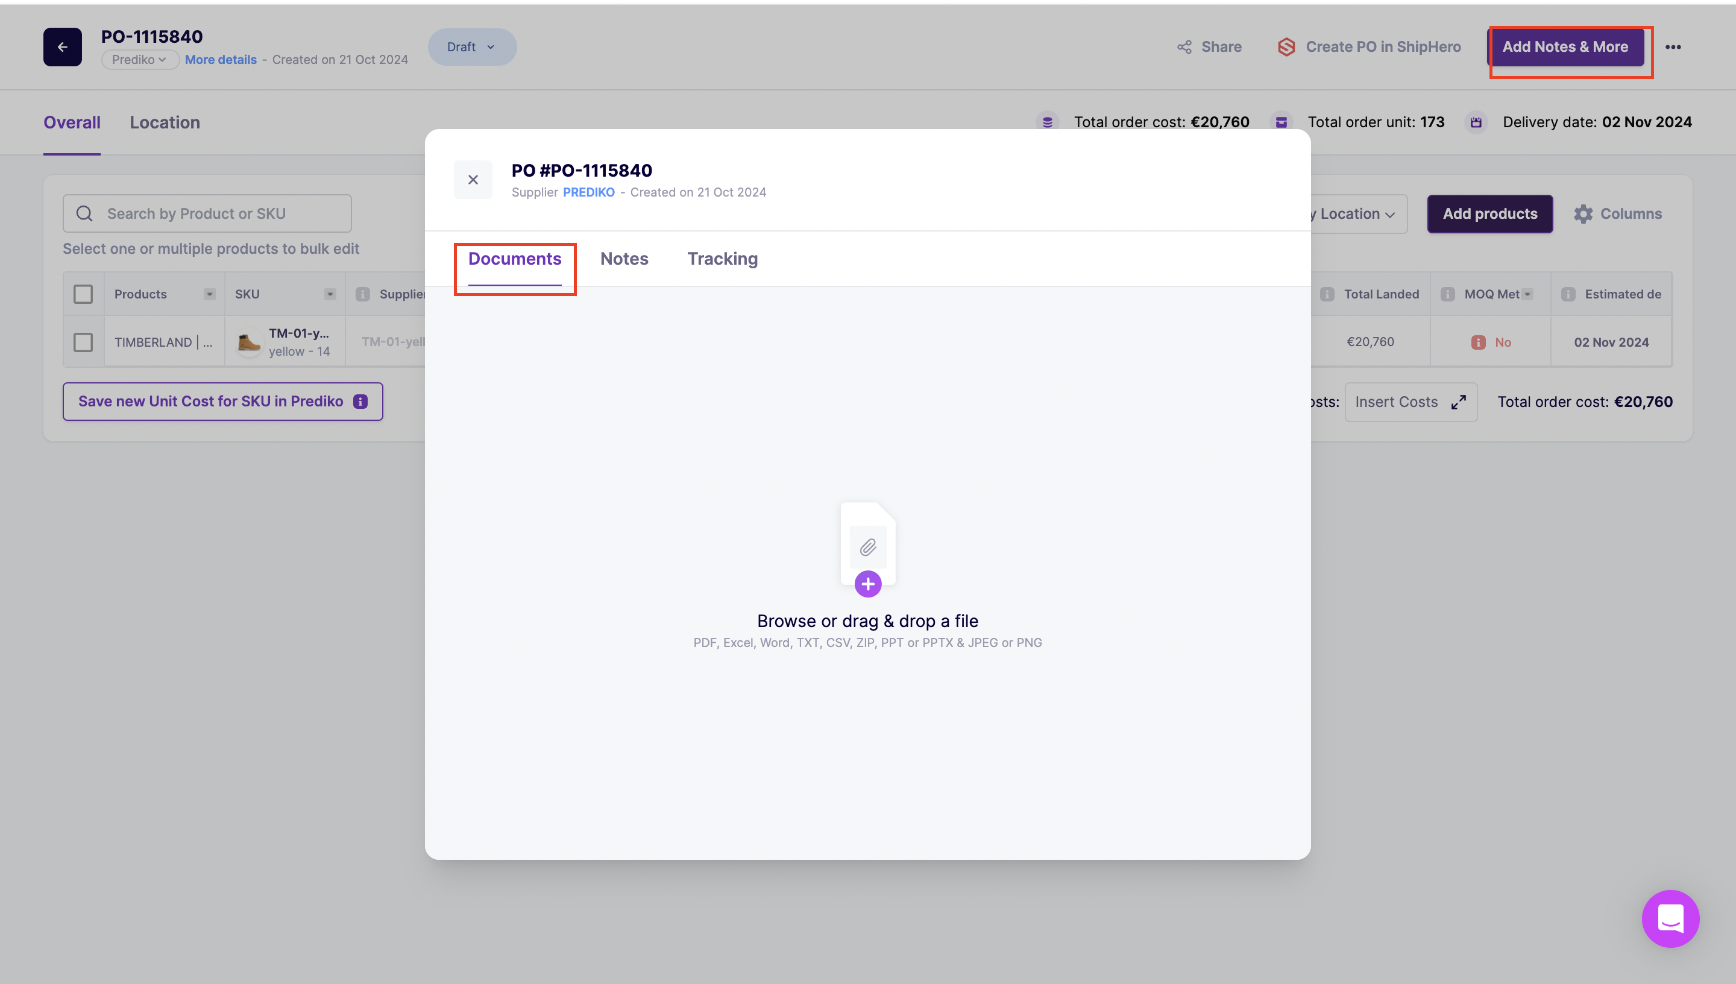This screenshot has height=984, width=1736.
Task: Open the chat support bubble
Action: (x=1670, y=918)
